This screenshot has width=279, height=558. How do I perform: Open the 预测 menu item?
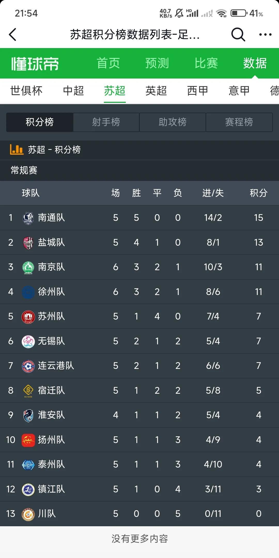tap(157, 63)
